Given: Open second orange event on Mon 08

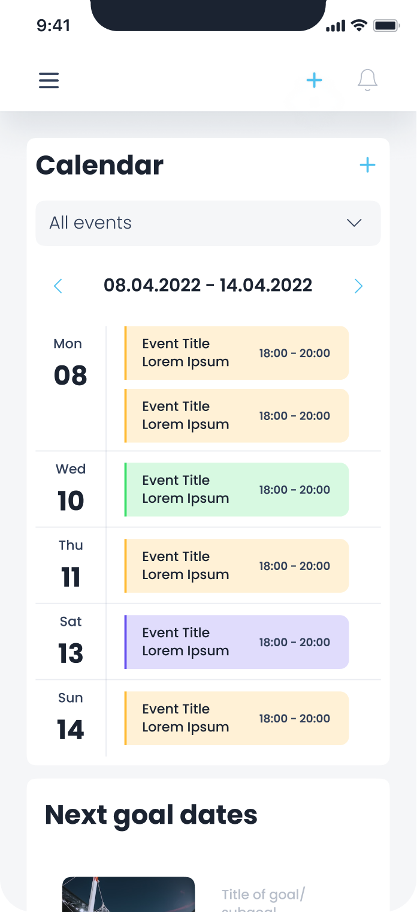Looking at the screenshot, I should (237, 416).
